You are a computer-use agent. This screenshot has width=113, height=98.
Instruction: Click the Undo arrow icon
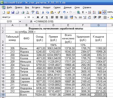click(64, 12)
